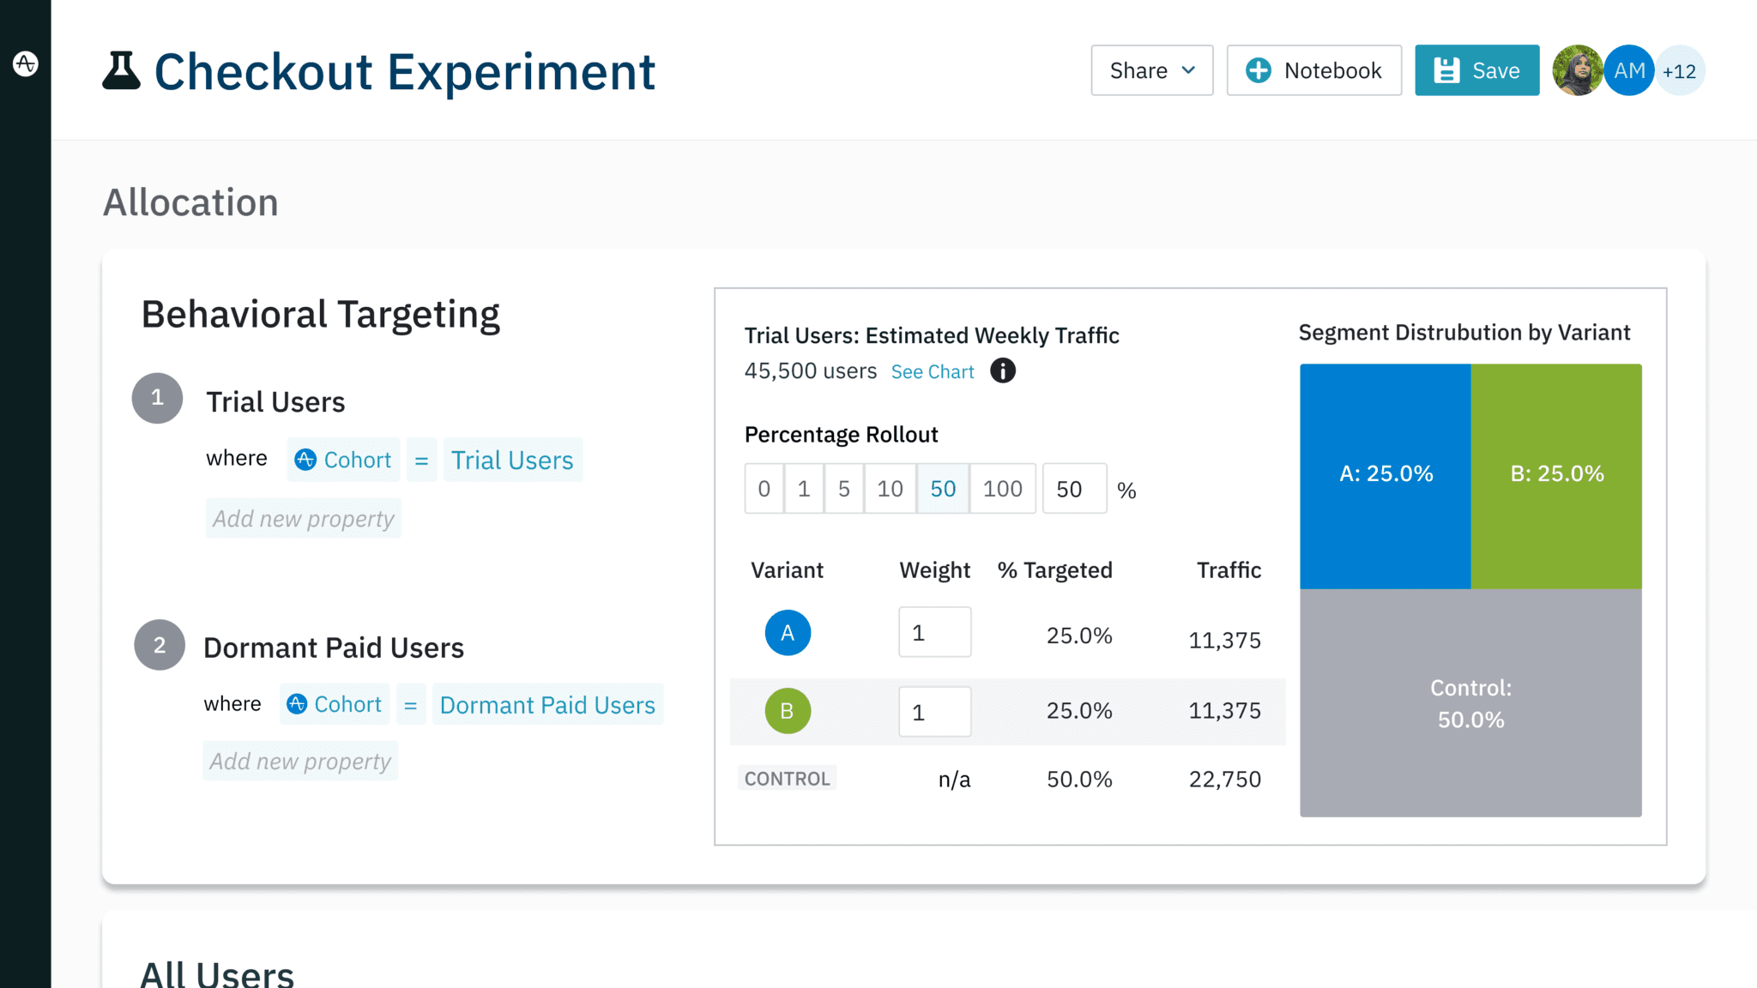Viewport: 1757px width, 988px height.
Task: Click the plus icon on the Notebook button
Action: tap(1258, 69)
